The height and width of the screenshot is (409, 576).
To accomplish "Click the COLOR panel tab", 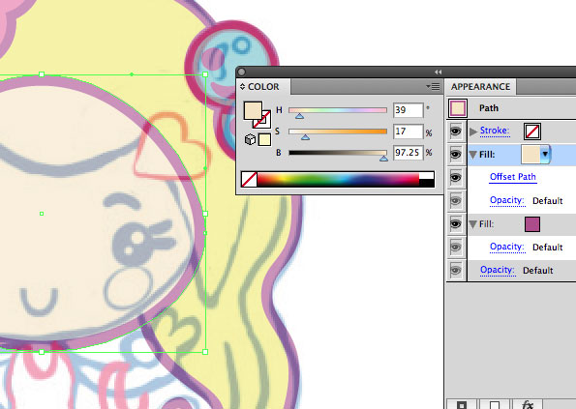I will pyautogui.click(x=263, y=87).
